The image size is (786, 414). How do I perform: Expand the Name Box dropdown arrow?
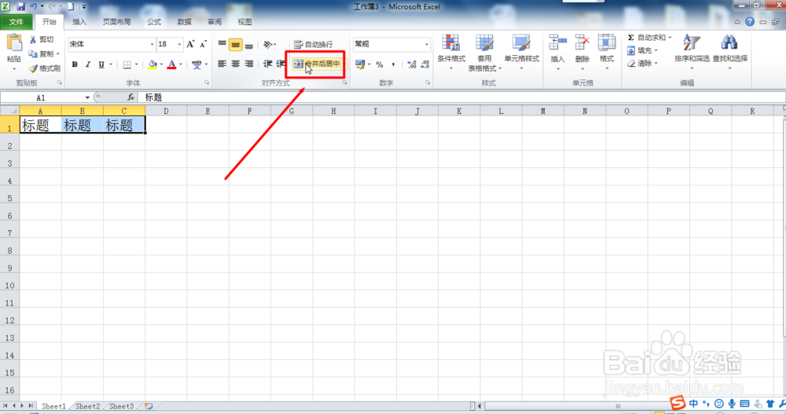click(x=87, y=97)
